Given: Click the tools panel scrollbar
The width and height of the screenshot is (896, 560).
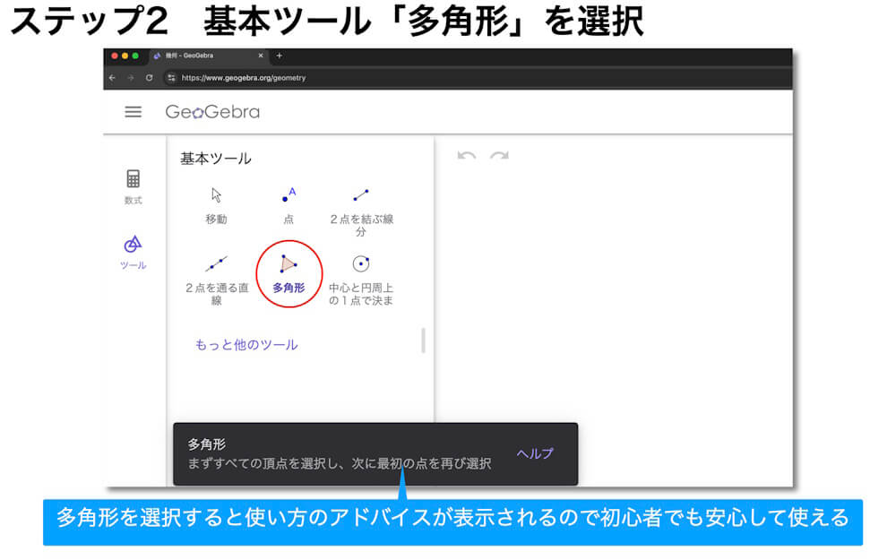Looking at the screenshot, I should (424, 340).
